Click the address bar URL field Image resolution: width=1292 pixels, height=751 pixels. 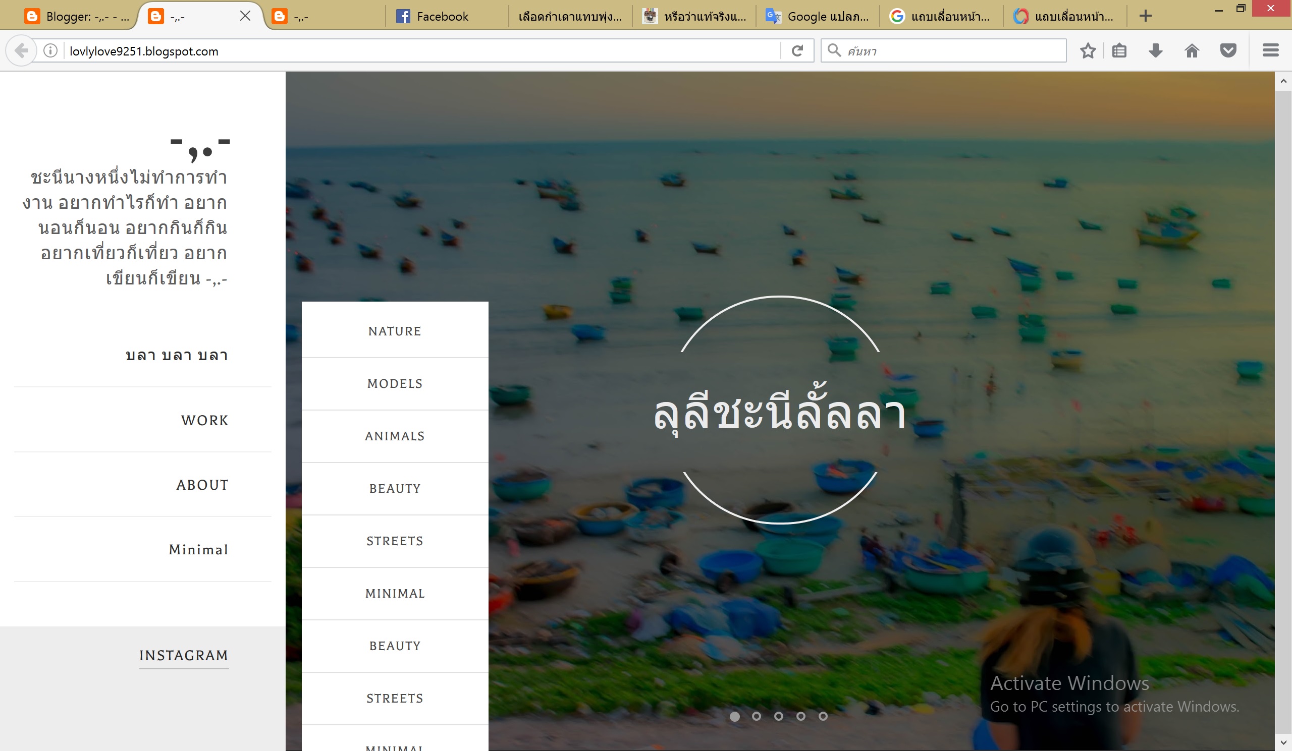420,51
